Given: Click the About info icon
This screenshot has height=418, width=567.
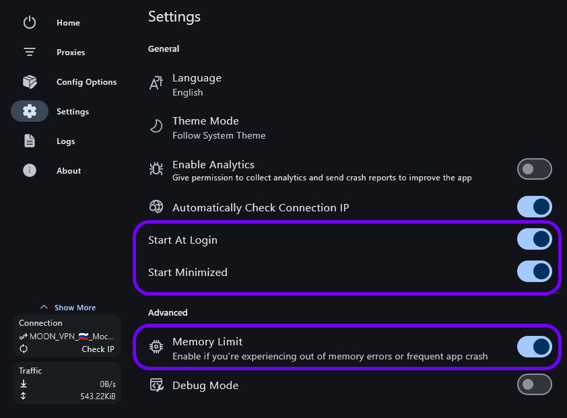Looking at the screenshot, I should [30, 171].
